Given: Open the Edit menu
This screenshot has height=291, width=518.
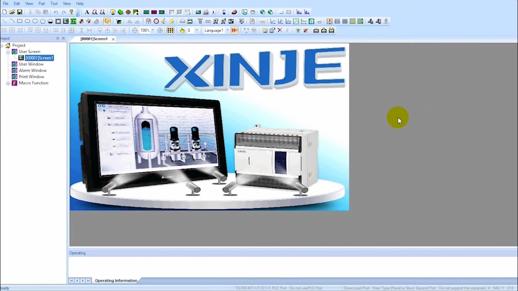Looking at the screenshot, I should tap(17, 4).
